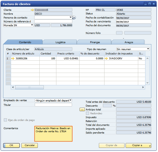Click the link arrow beside article 310001206
The width and height of the screenshot is (158, 152).
(13, 59)
